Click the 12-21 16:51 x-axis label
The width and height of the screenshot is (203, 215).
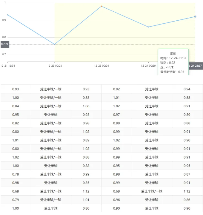point(8,65)
